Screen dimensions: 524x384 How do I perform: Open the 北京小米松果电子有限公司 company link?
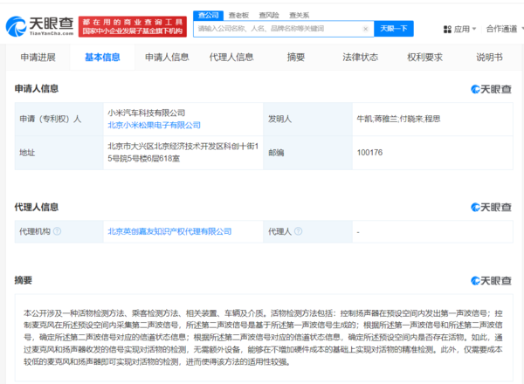point(154,126)
